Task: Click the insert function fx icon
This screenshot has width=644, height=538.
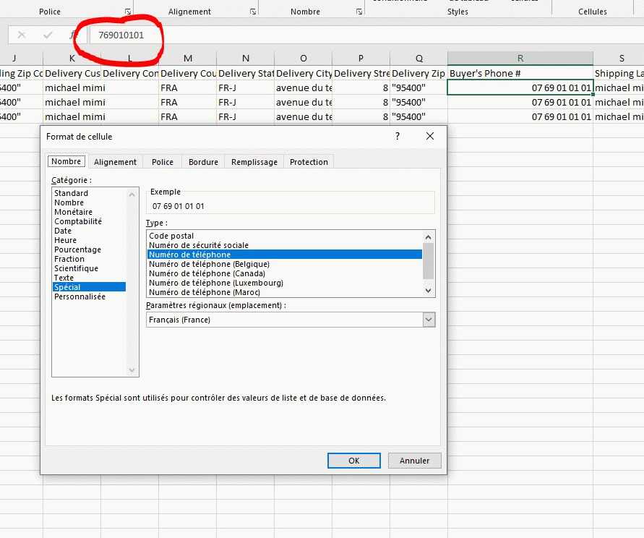Action: pos(72,35)
